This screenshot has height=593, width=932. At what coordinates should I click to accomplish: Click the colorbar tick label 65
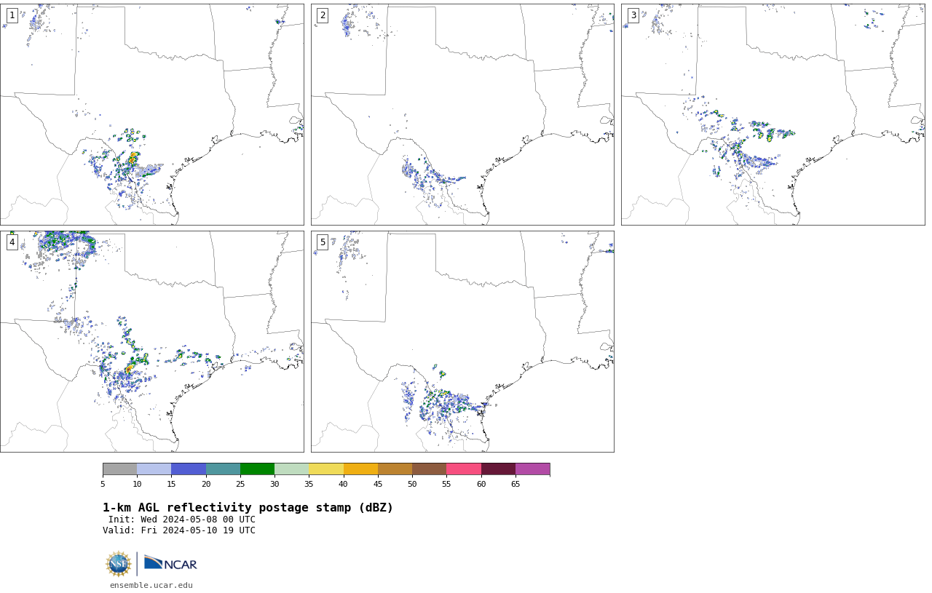516,485
